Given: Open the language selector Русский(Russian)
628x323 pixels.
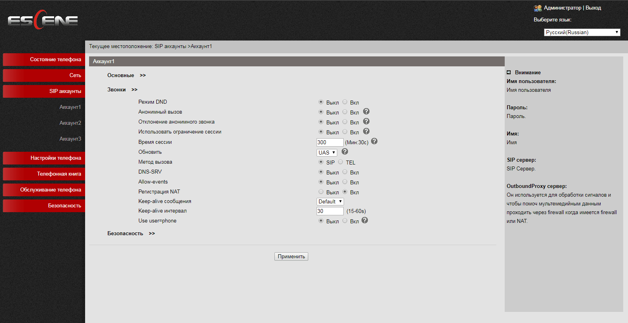Looking at the screenshot, I should [x=582, y=32].
